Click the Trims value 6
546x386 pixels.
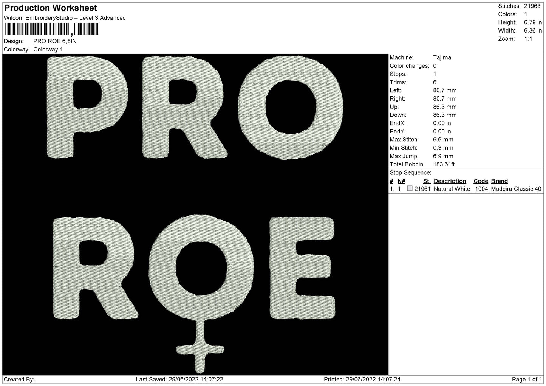coord(435,82)
